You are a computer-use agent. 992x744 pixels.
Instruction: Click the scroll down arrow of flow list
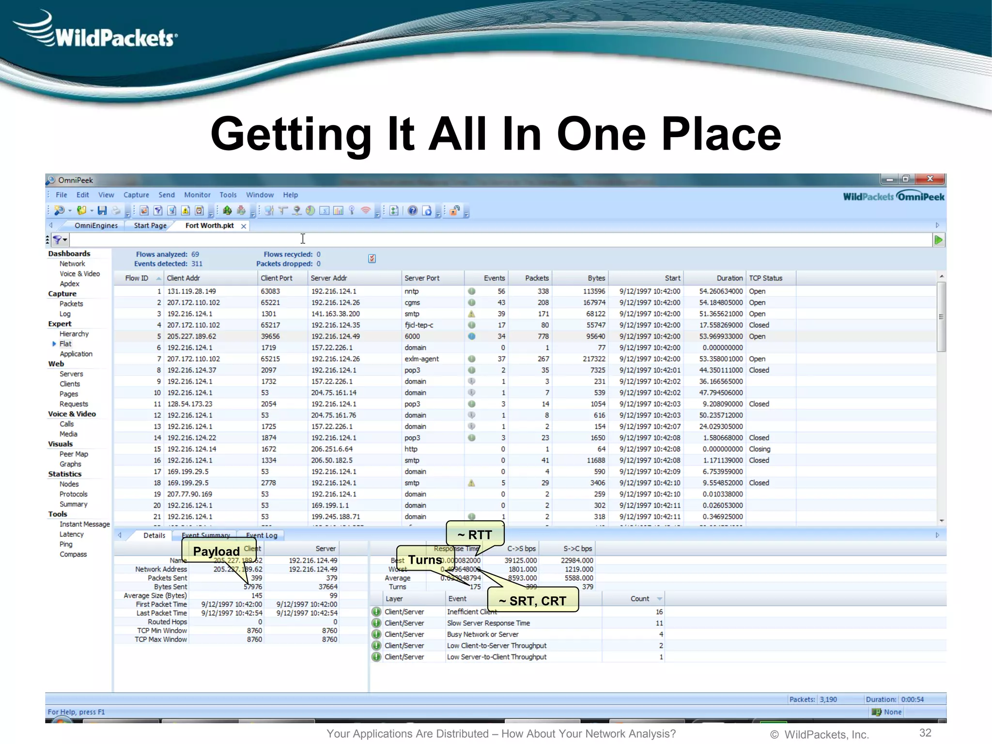click(941, 521)
